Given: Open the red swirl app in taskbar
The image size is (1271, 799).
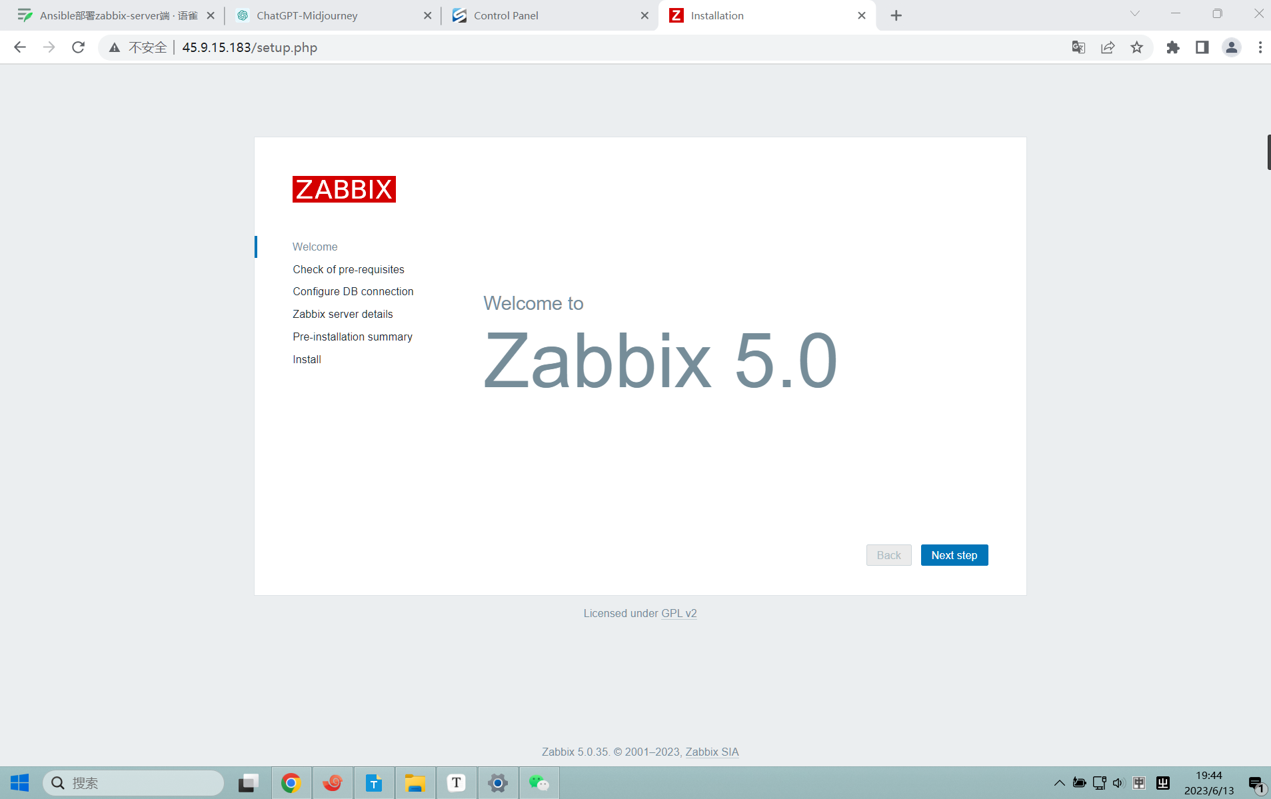Looking at the screenshot, I should coord(333,783).
